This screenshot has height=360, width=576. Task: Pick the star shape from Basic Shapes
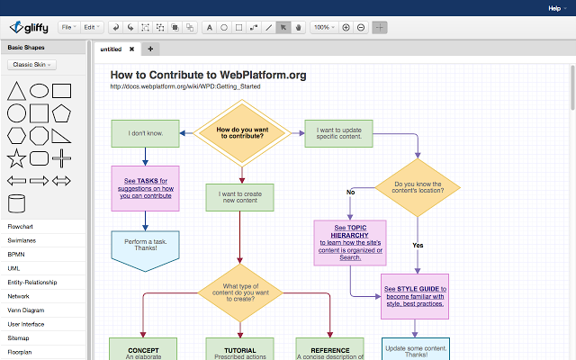click(x=15, y=159)
